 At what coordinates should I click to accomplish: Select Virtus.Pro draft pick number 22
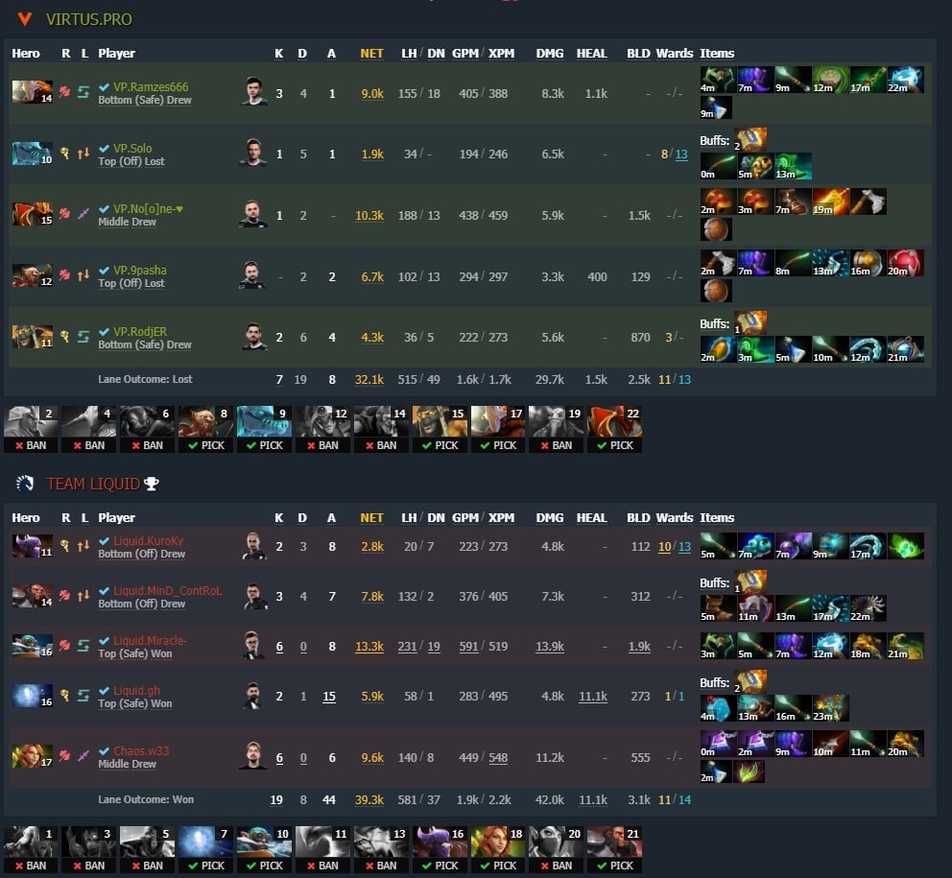(x=614, y=429)
